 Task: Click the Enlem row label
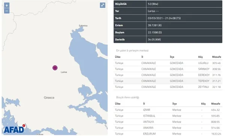pyautogui.click(x=119, y=25)
